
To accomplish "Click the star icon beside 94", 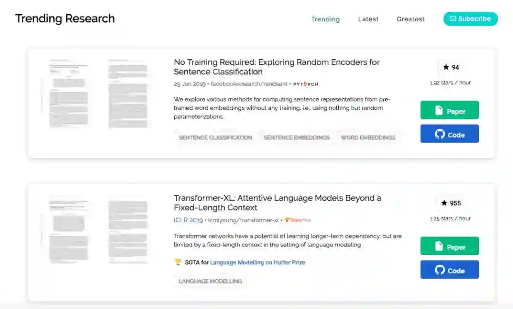I will pos(446,67).
